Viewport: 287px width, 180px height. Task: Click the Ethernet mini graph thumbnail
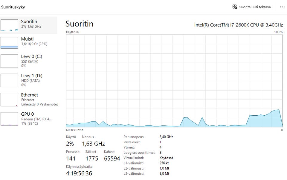tap(9, 100)
